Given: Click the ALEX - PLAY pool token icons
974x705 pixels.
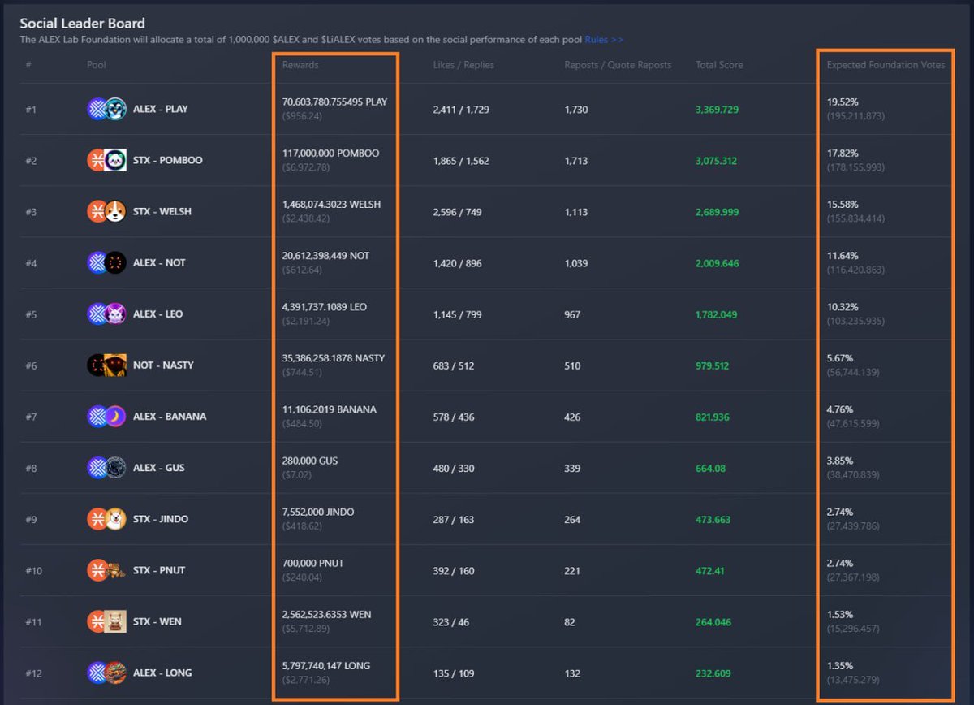Looking at the screenshot, I should 106,109.
